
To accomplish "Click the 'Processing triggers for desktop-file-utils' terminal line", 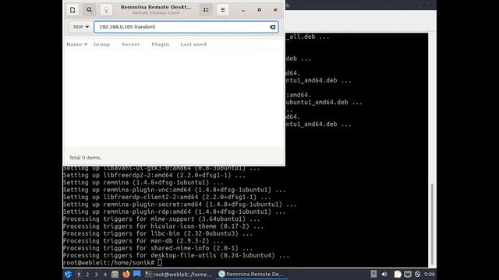I will (x=176, y=256).
